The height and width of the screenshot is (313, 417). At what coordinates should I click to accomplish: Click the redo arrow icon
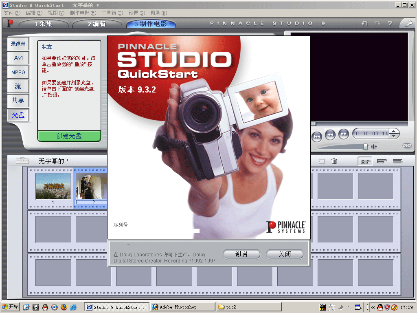click(x=377, y=24)
